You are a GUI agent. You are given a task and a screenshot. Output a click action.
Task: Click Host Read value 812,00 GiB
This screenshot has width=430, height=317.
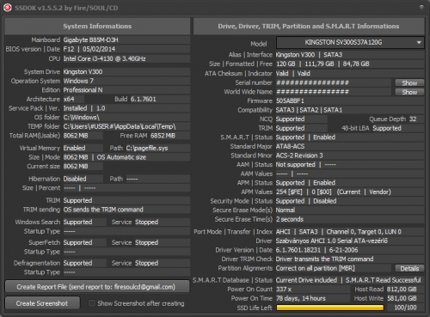(402, 290)
